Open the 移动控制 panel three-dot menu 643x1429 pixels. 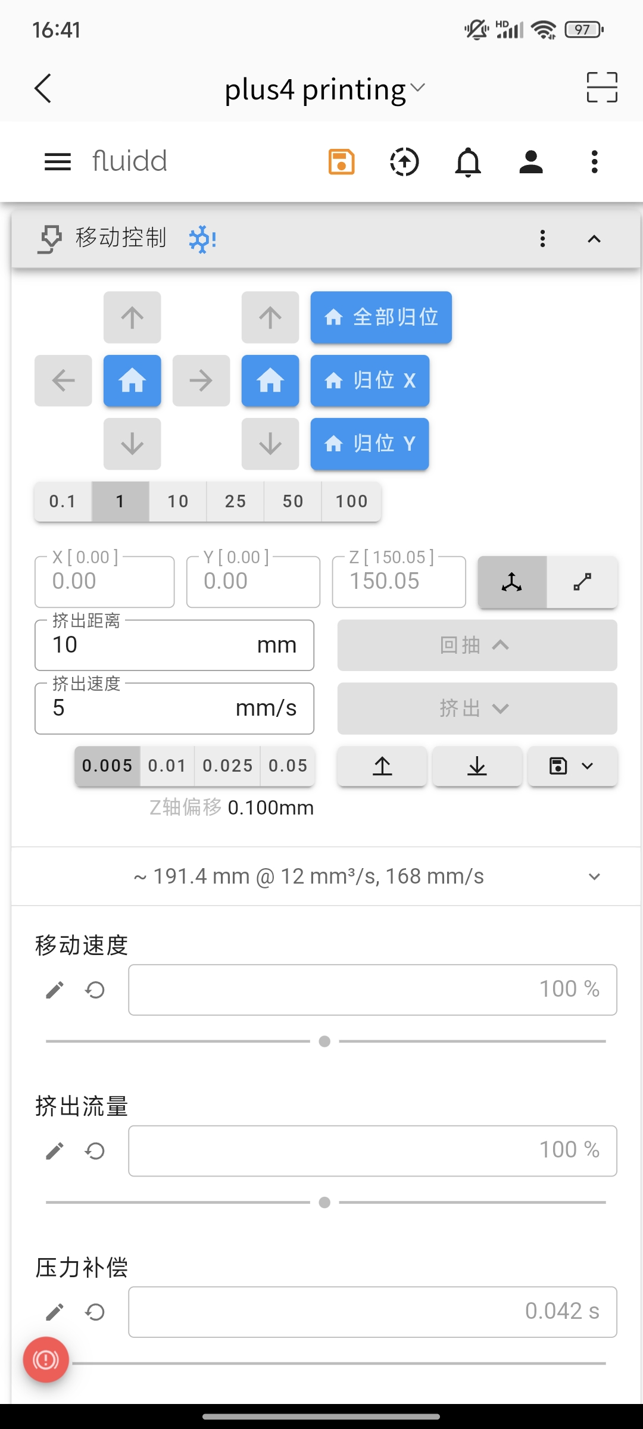click(x=542, y=239)
